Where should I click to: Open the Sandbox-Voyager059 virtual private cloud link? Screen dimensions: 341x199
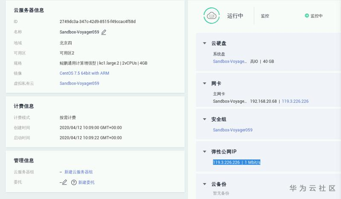[x=79, y=83]
